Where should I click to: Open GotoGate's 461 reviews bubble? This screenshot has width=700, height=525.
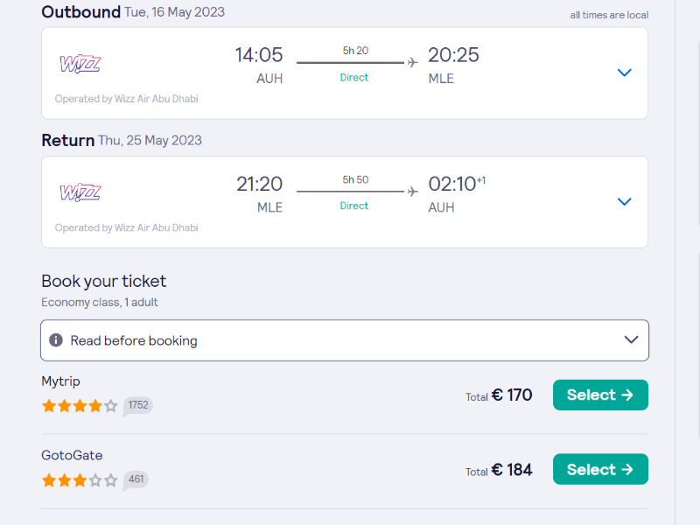tap(135, 479)
